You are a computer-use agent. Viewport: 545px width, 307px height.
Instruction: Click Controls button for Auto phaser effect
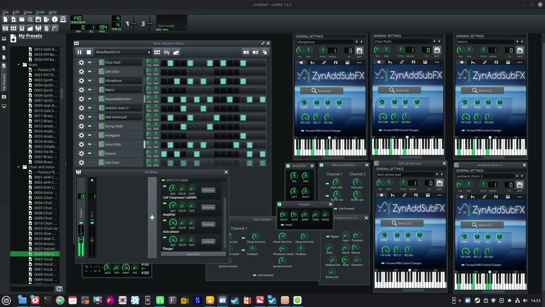point(208,224)
